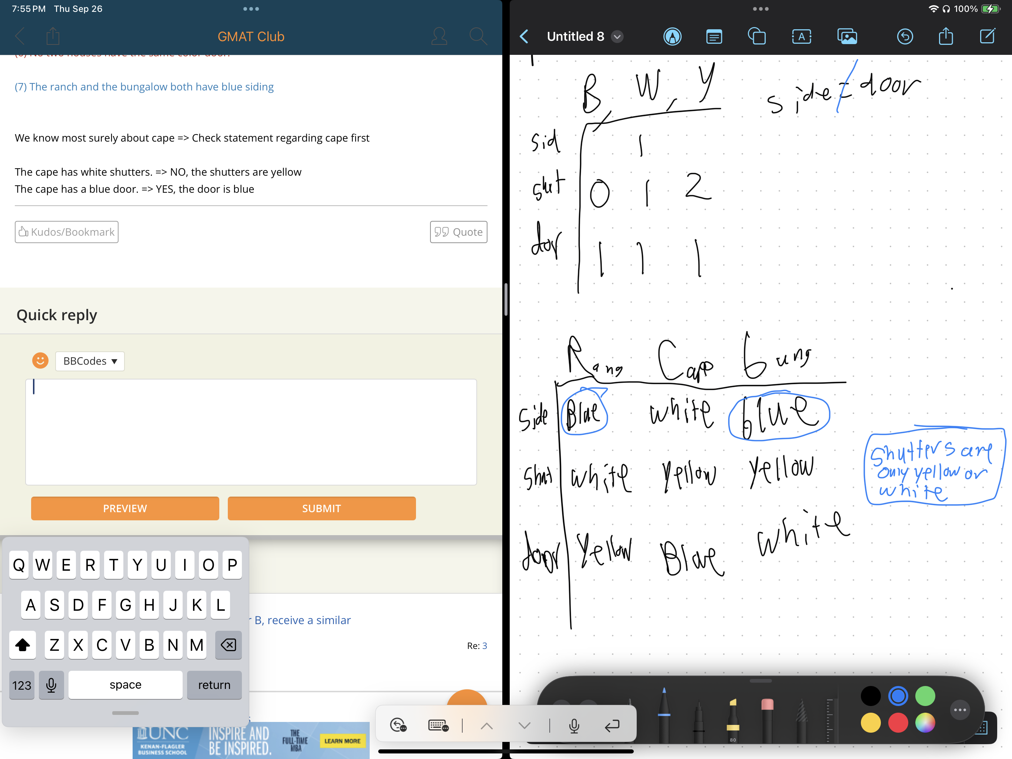Tap the markup pen icon in the Notes toolbar
Viewport: 1012px width, 759px height.
[x=672, y=36]
